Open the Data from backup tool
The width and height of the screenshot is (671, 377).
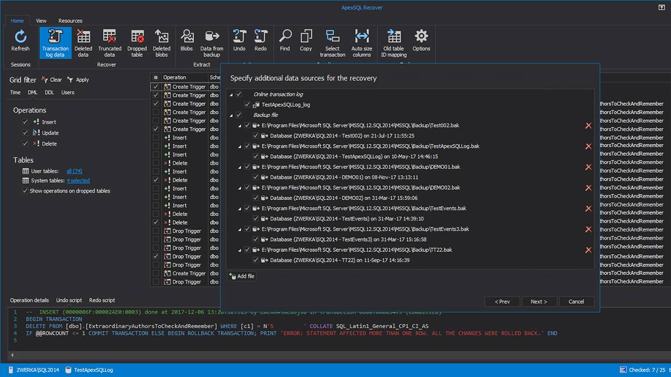(x=211, y=43)
